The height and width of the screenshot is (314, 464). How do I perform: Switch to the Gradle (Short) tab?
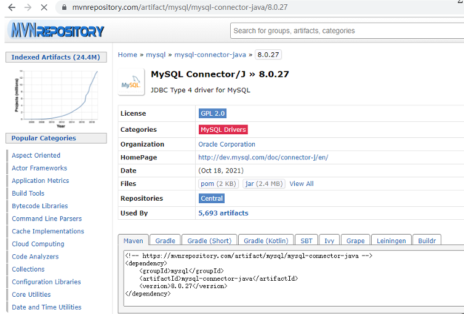point(209,241)
